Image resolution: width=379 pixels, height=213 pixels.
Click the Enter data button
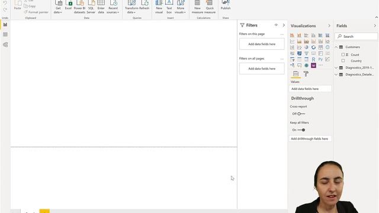pos(101,7)
